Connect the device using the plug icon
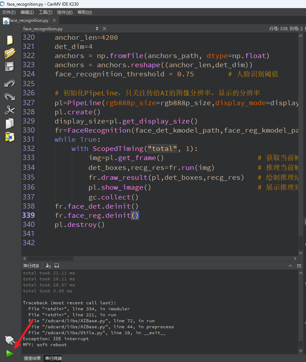Image resolution: width=306 pixels, height=362 pixels. coord(9,340)
